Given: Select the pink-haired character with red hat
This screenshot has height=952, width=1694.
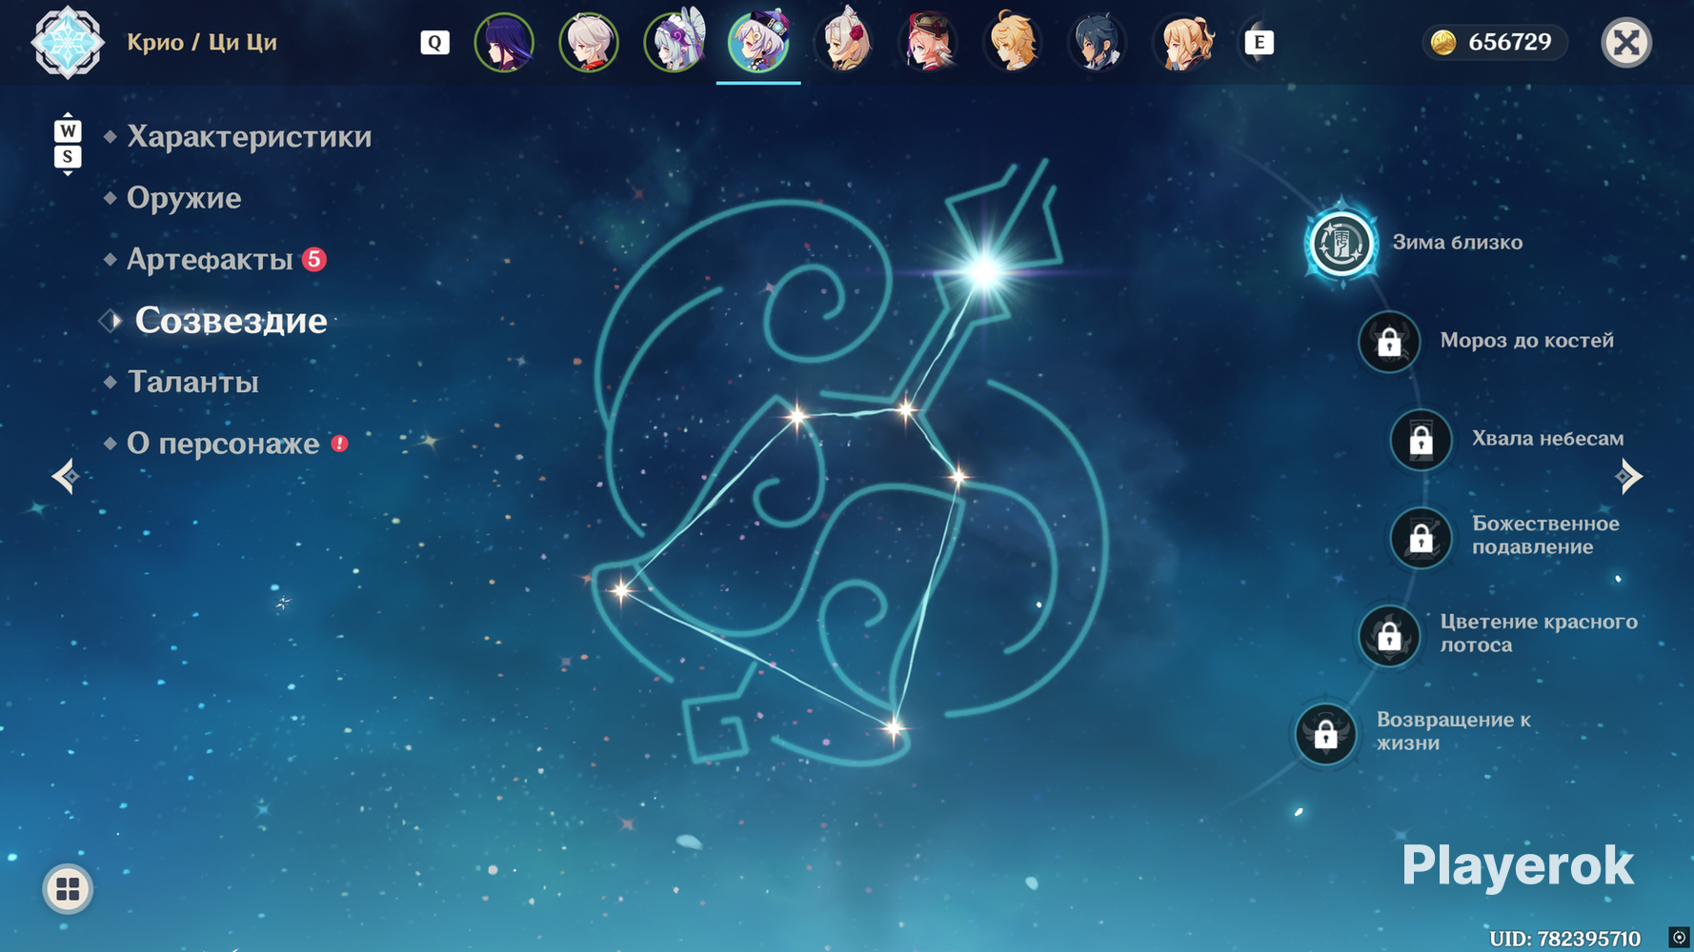Looking at the screenshot, I should coord(929,43).
